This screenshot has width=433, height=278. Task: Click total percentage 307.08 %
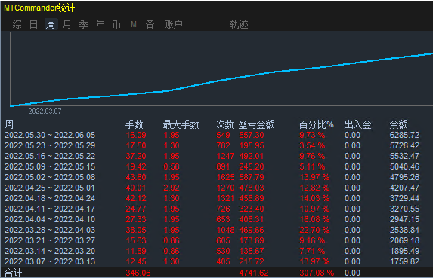pos(317,273)
